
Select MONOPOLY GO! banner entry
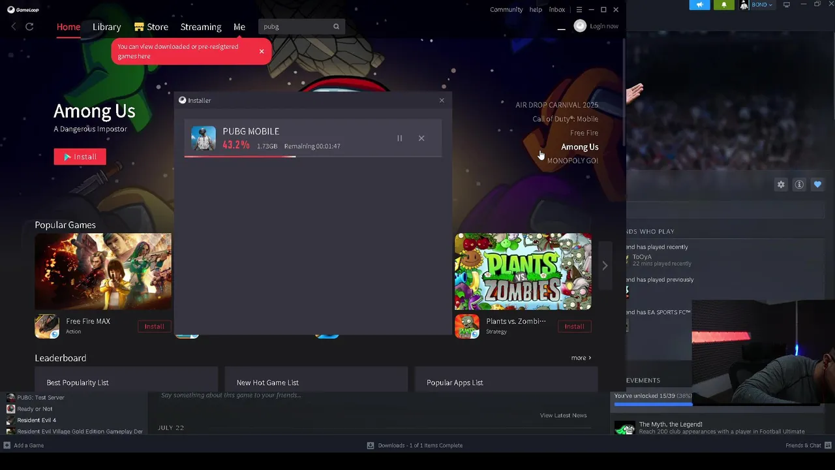point(572,161)
